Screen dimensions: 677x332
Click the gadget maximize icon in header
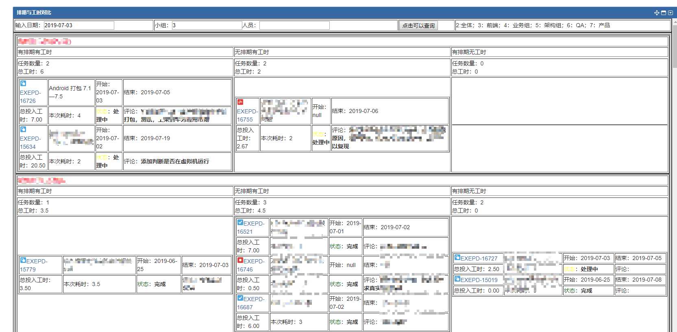coord(664,13)
